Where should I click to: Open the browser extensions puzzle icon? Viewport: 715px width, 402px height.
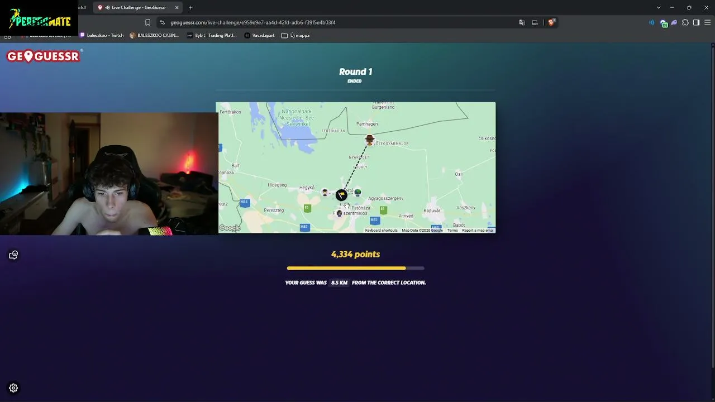point(685,22)
